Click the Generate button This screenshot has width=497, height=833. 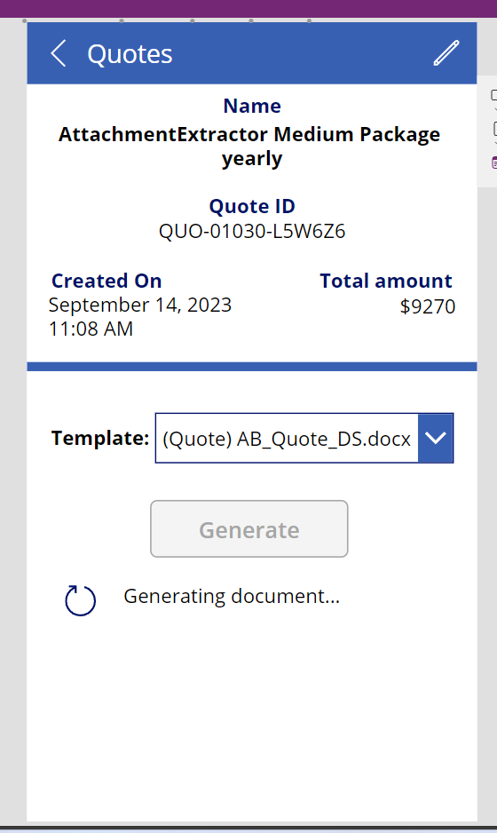point(249,529)
